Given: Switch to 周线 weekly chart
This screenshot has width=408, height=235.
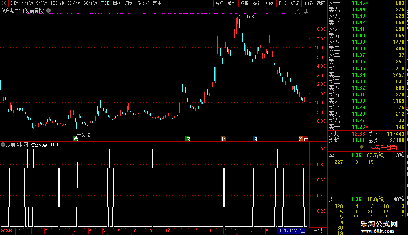Looking at the screenshot, I should tap(117, 3).
